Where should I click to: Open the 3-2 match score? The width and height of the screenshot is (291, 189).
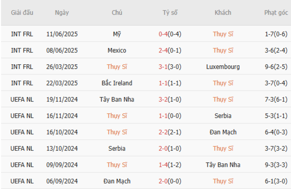point(163,100)
